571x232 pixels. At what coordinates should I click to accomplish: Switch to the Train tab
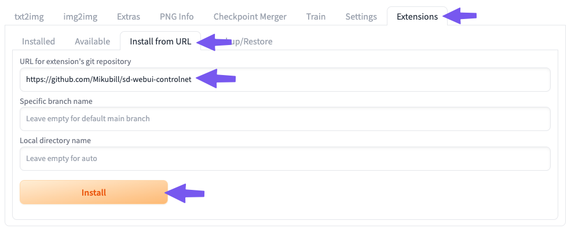tap(316, 17)
